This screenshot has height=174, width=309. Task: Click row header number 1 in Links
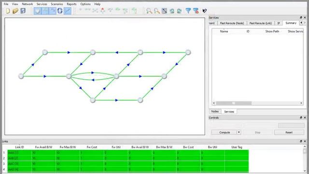point(4,153)
